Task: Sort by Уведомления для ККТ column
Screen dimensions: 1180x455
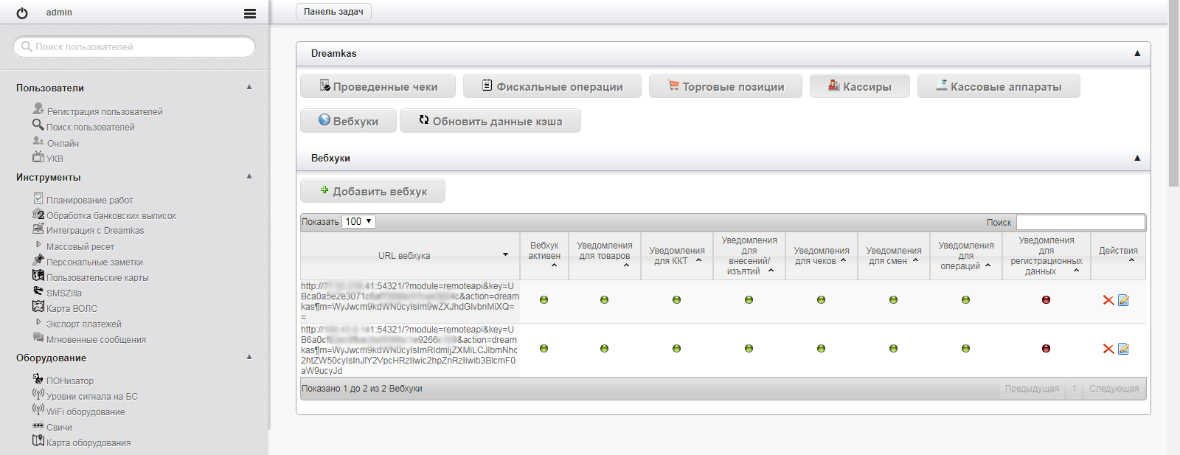Action: pos(677,256)
